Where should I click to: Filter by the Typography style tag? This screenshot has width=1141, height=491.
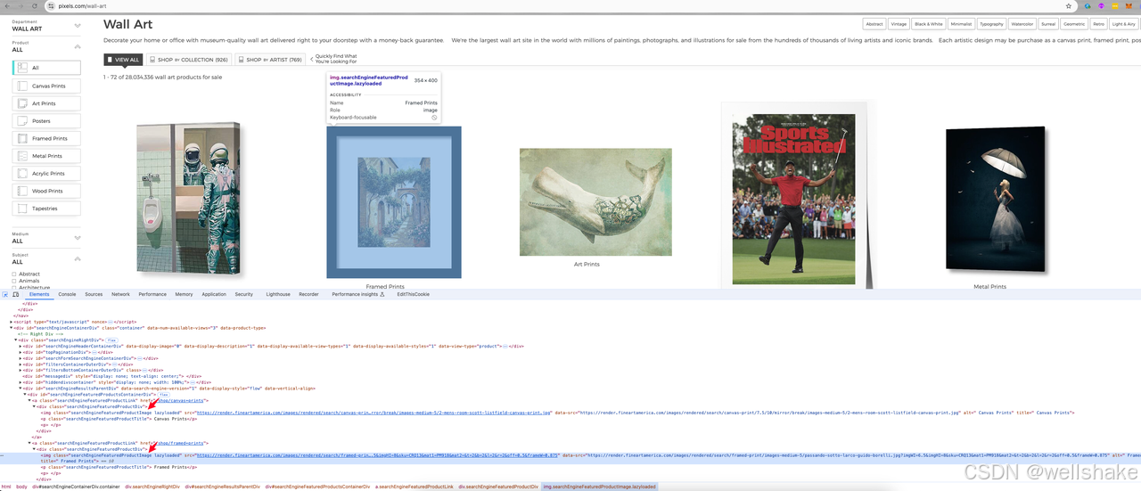pos(991,24)
